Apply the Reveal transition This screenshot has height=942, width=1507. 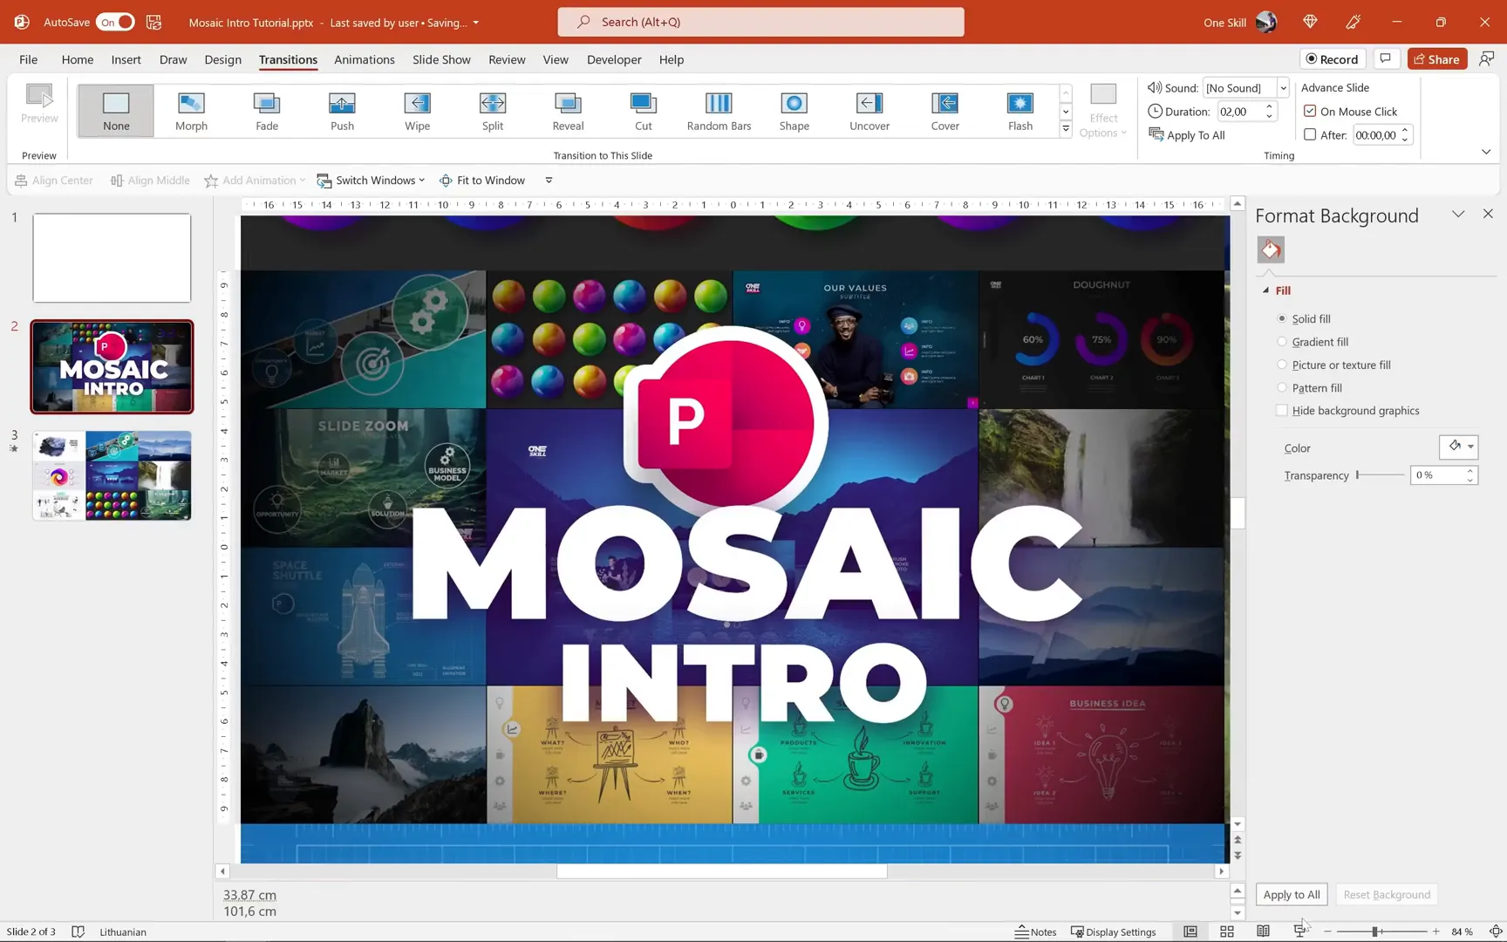point(568,111)
